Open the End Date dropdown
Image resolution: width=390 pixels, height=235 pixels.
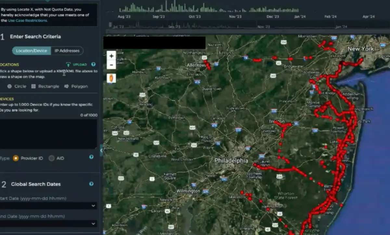94,224
